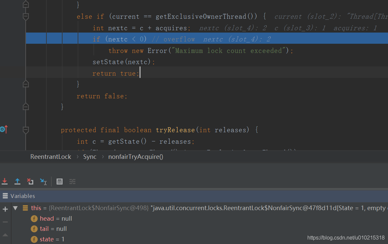Click the Trace Current Stream Chain icon
The height and width of the screenshot is (244, 388).
pyautogui.click(x=72, y=182)
